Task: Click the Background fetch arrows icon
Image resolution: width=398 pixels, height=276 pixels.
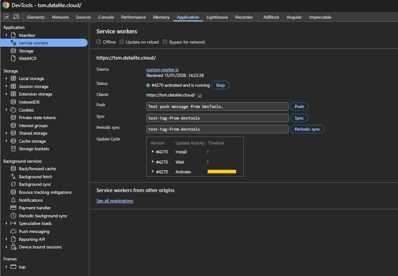Action: click(x=13, y=176)
